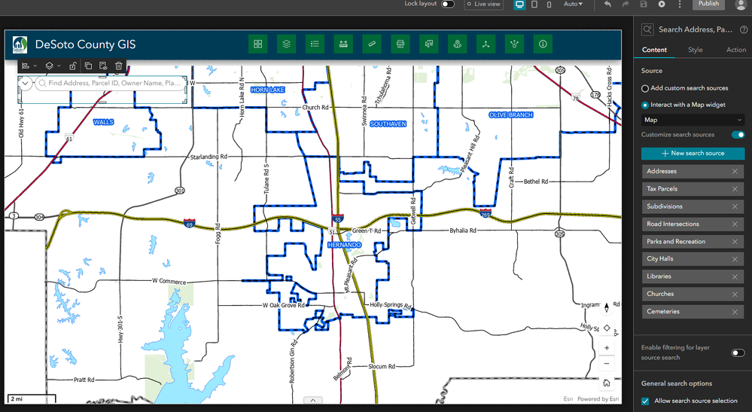
Task: Toggle the Lock layout switch
Action: (x=447, y=4)
